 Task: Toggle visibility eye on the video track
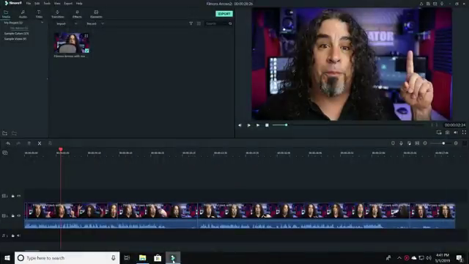click(19, 216)
